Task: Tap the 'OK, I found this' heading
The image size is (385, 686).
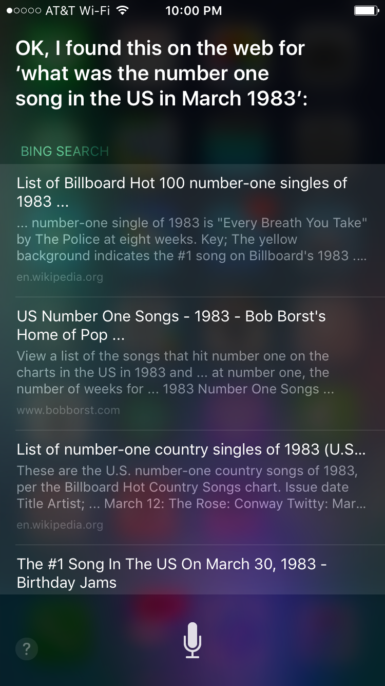Action: tap(160, 48)
